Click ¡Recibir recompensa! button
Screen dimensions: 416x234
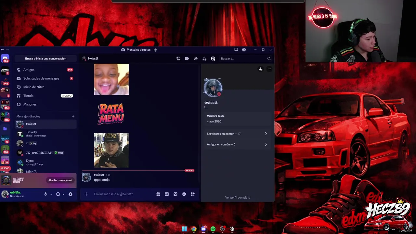[x=60, y=180]
